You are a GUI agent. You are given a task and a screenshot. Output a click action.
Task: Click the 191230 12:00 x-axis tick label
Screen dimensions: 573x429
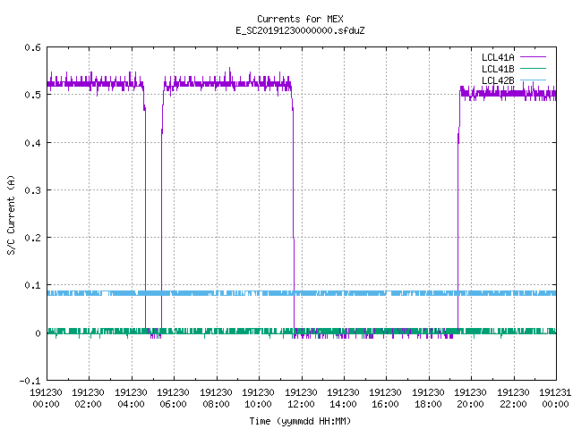[x=301, y=399]
